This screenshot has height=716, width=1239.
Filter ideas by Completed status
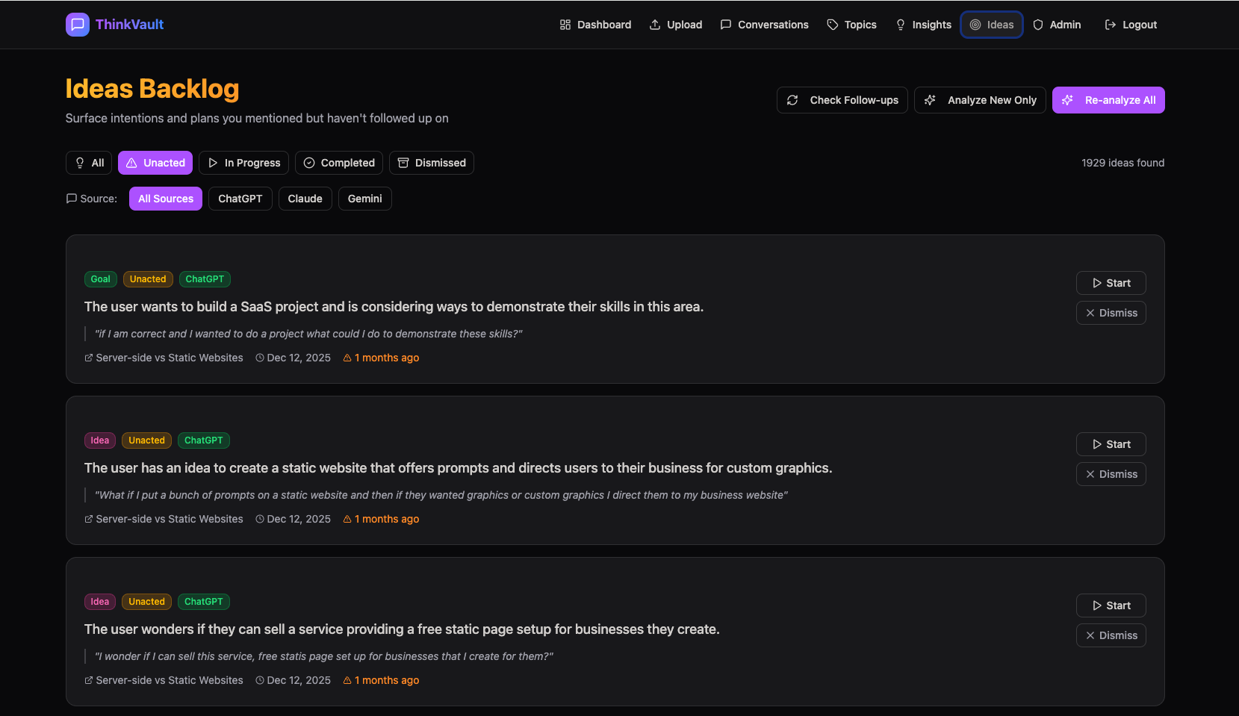[338, 162]
